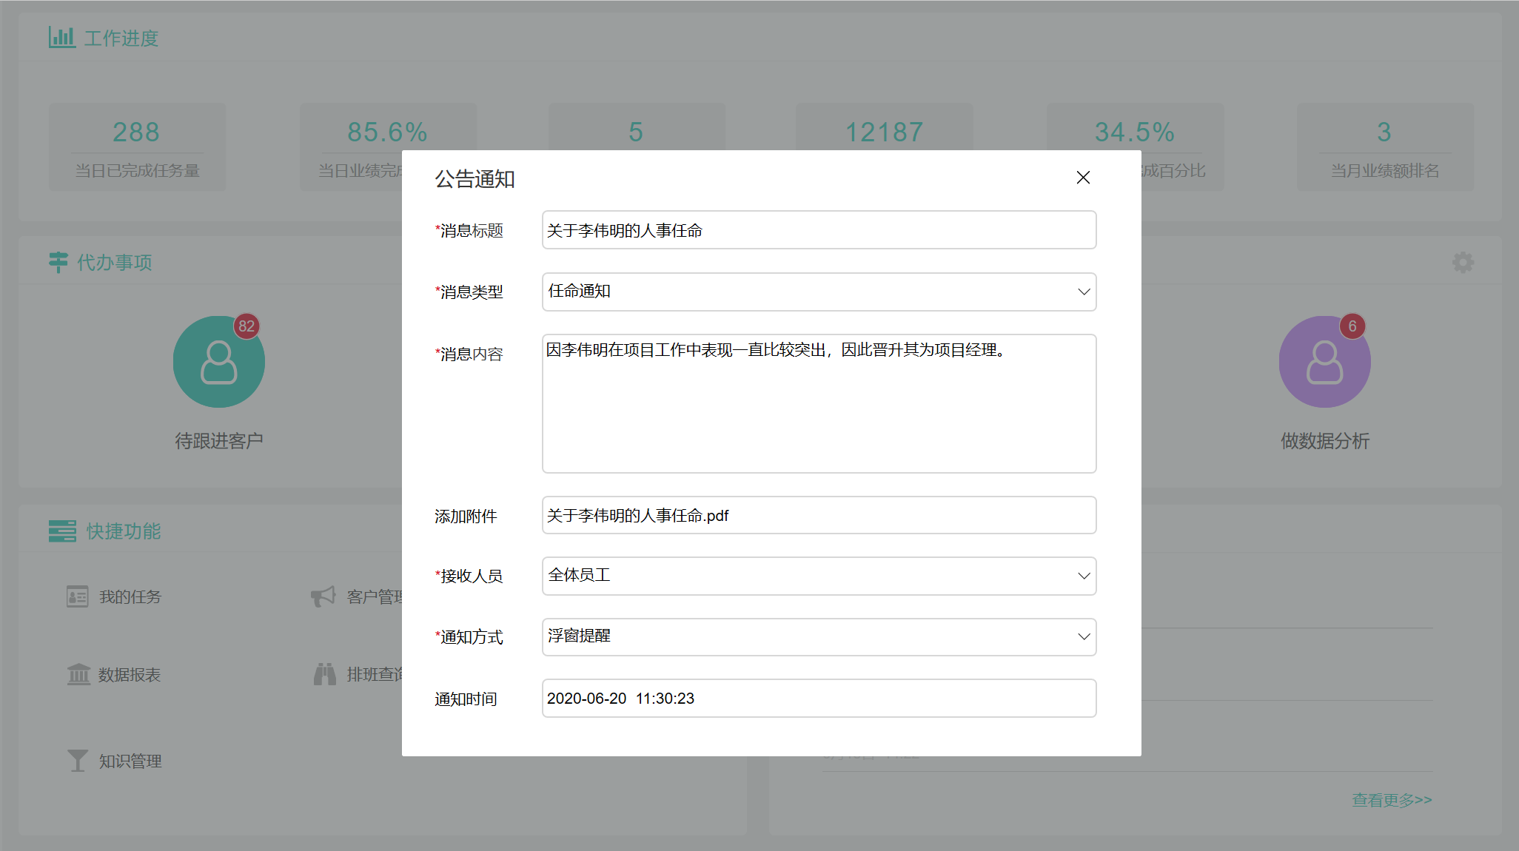Click the 做数据分析 label text
The image size is (1519, 851).
point(1325,441)
